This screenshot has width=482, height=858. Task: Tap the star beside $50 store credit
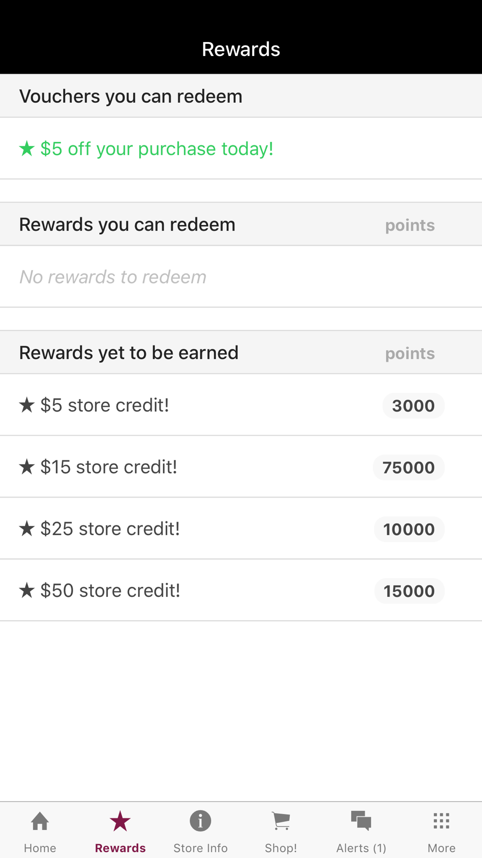click(27, 590)
